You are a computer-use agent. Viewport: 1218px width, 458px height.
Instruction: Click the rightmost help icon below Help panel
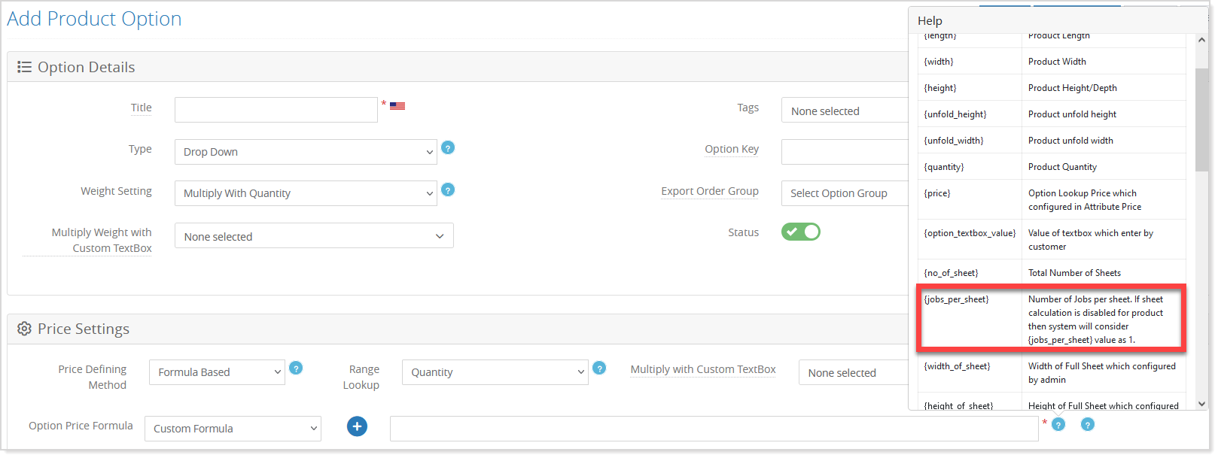1087,425
